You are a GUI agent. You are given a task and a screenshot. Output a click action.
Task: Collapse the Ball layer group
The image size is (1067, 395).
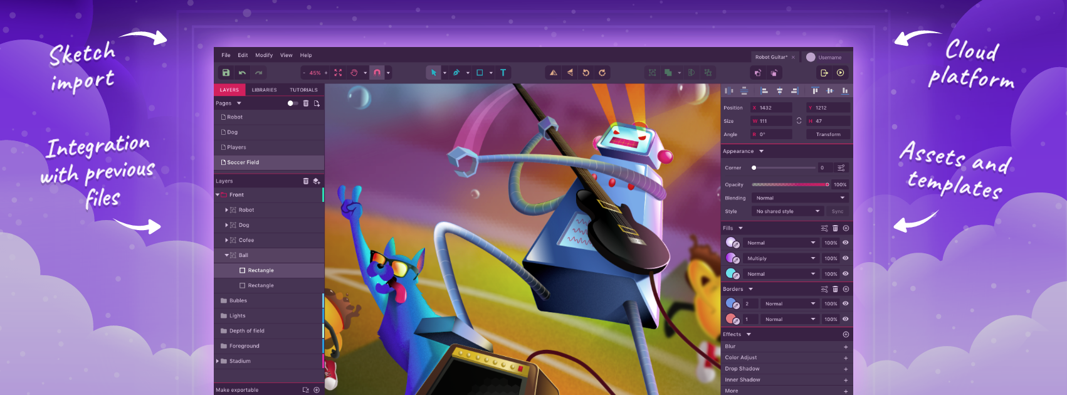coord(227,255)
